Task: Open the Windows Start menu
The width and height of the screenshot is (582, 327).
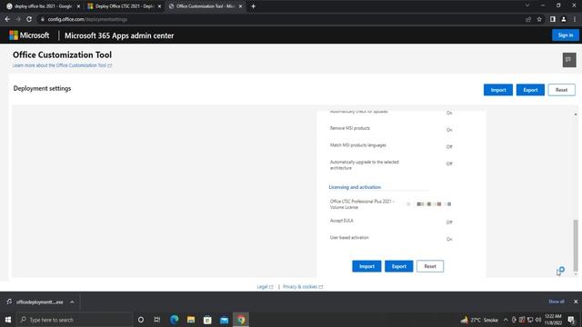Action: pyautogui.click(x=8, y=320)
